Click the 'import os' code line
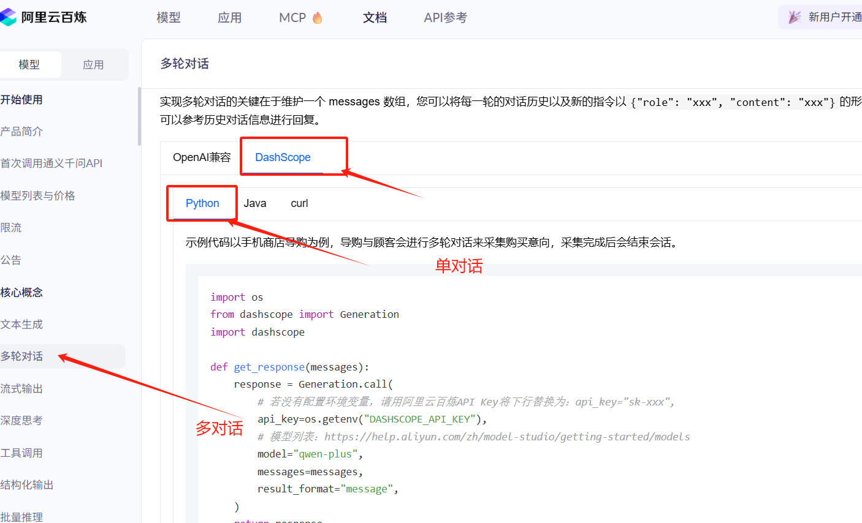Screen dimensions: 862x523 tap(237, 297)
